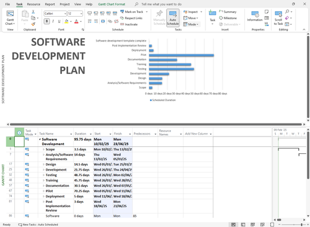Click the Tell me what you want search box

pyautogui.click(x=161, y=4)
